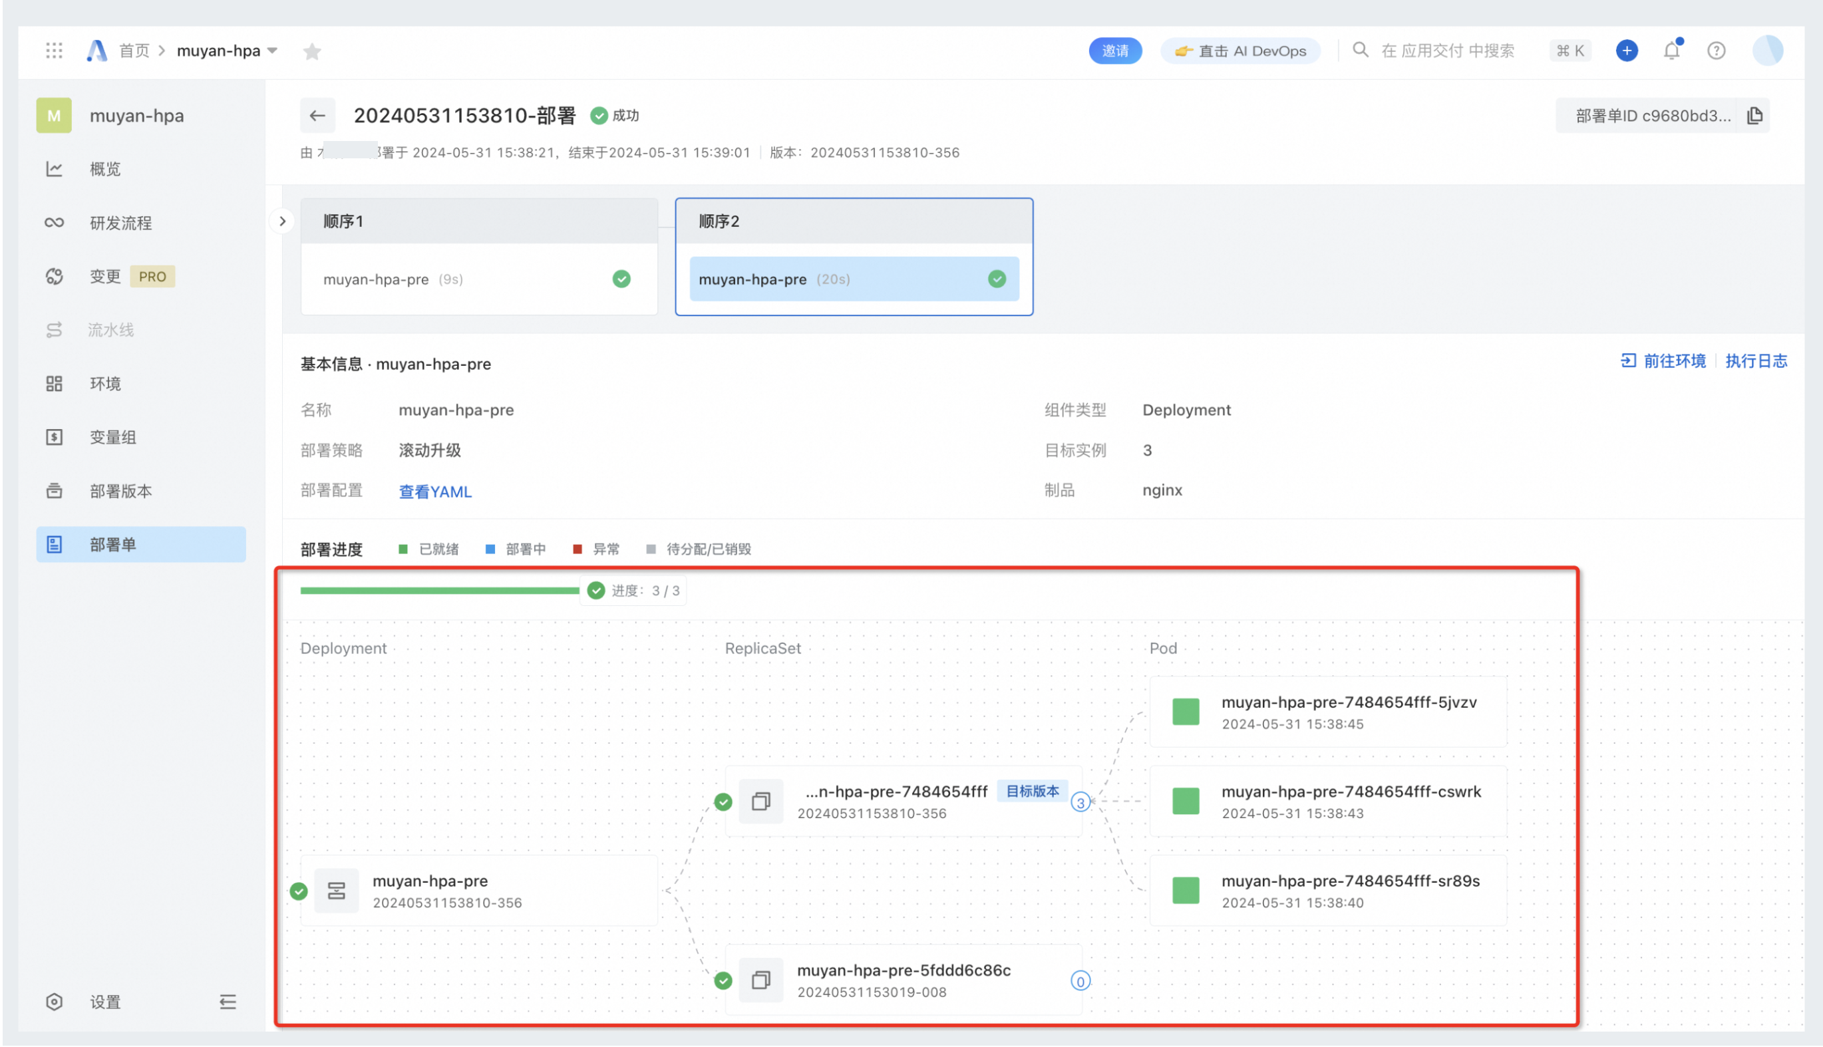Open 概览 in the sidebar
This screenshot has height=1047, width=1823.
141,169
